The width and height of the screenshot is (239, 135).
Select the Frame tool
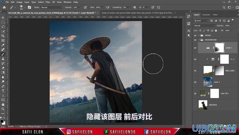3,41
